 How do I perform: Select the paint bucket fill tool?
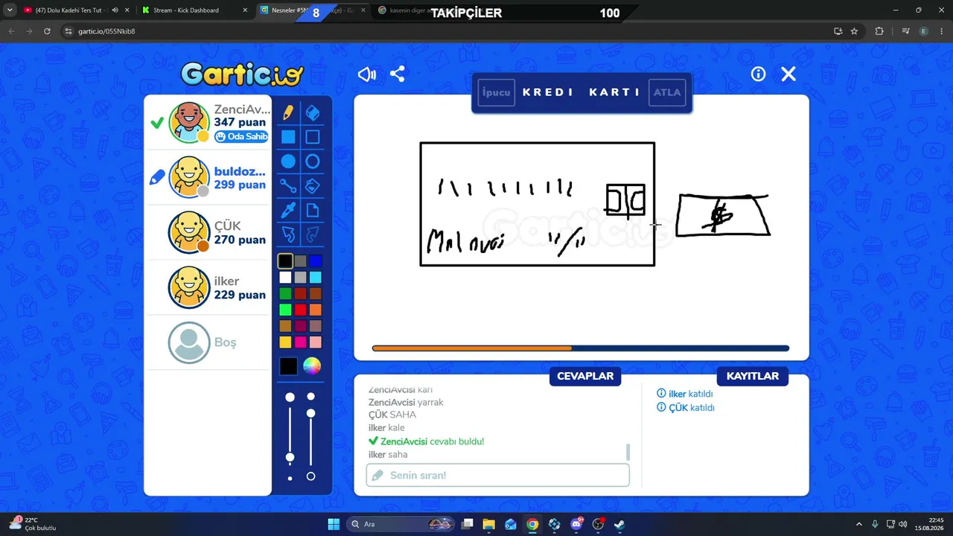[x=313, y=186]
